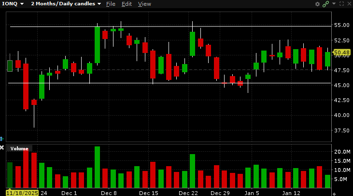Open the 2 Months/Daily candles period dropdown
Screen dimensions: 353x196
66,4
